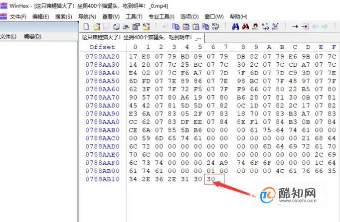Viewport: 340px width, 222px height.
Task: Click the red binoculars Find Hex Values icon
Action: click(245, 26)
